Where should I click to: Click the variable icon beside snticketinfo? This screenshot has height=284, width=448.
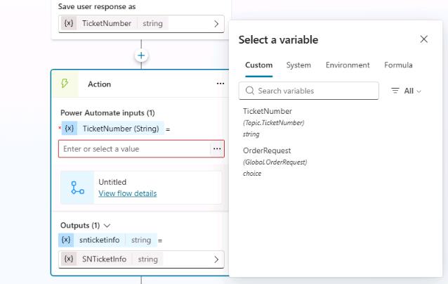66,240
